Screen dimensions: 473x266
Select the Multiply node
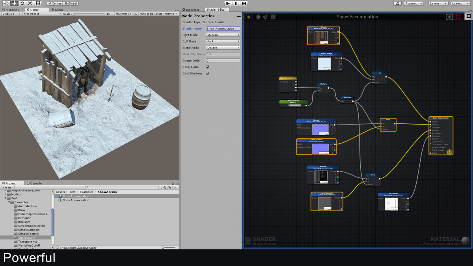(324, 87)
